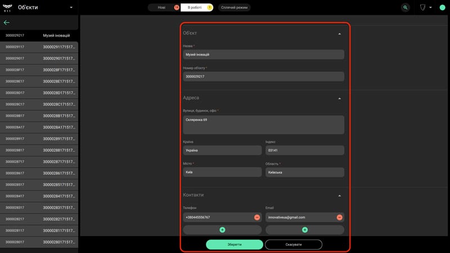Edit the Країна field Україна

click(x=222, y=150)
